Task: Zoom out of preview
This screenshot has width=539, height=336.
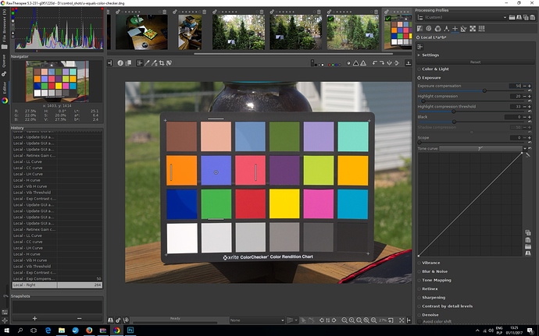Action: point(344,320)
